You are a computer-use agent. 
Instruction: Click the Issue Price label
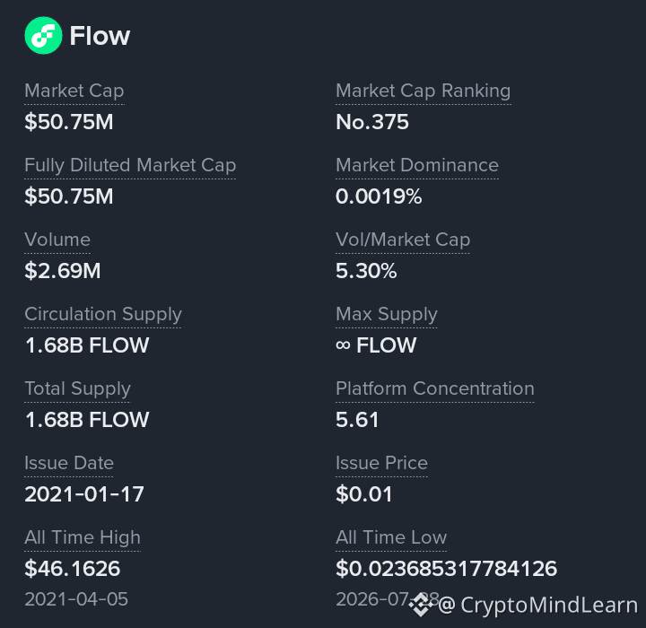381,463
